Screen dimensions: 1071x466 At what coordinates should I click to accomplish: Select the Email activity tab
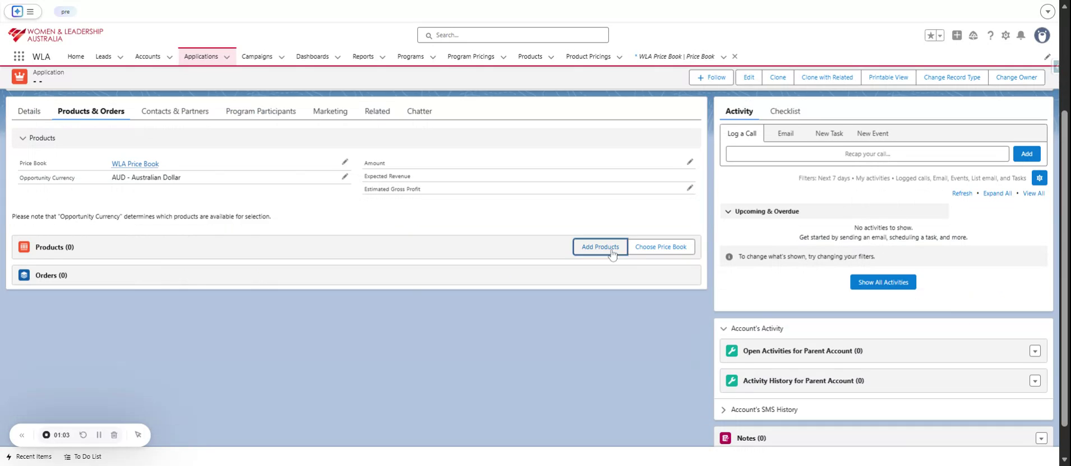click(x=786, y=134)
